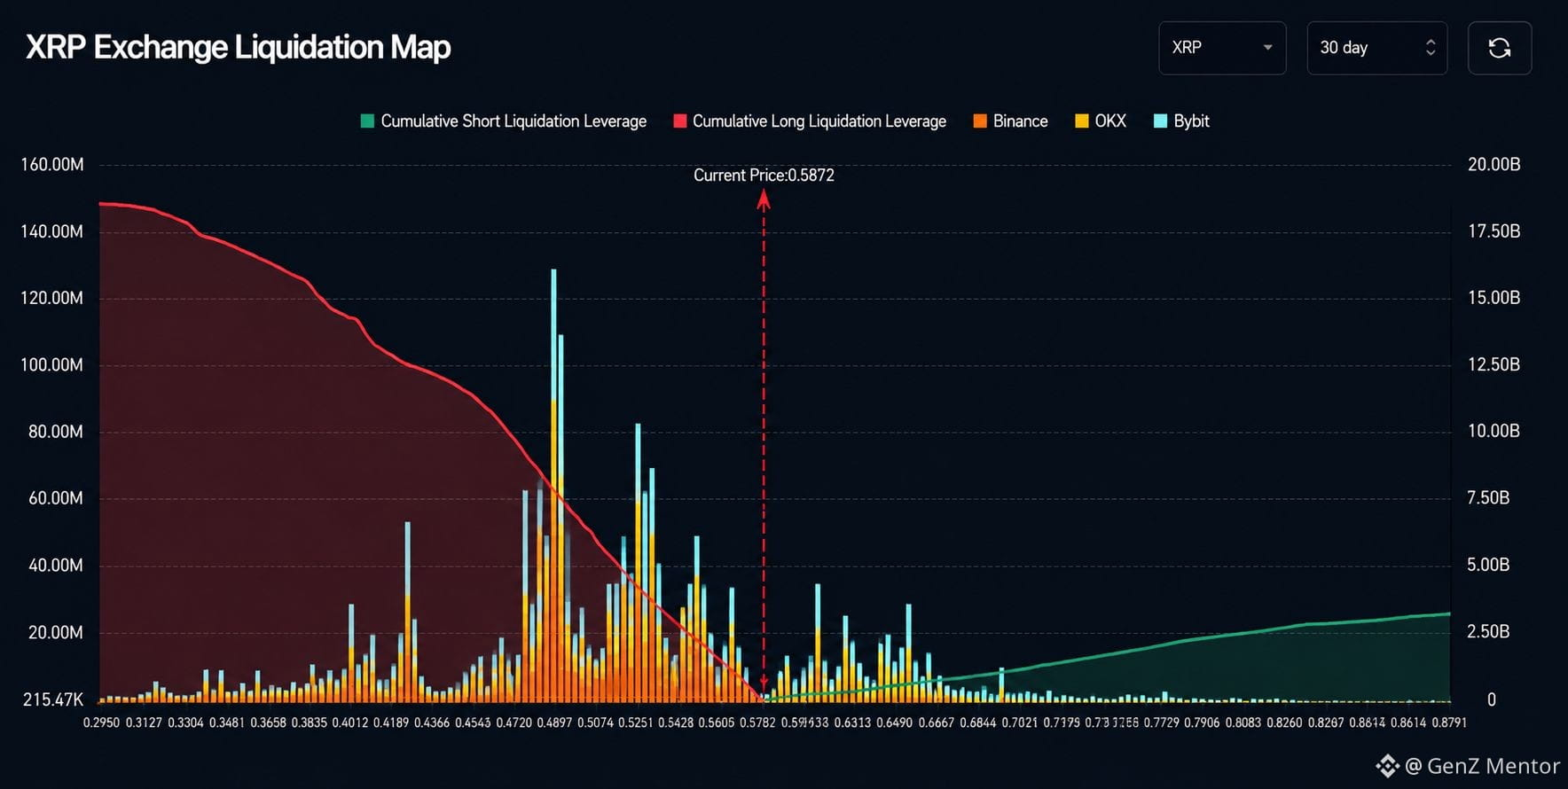
Task: Open the 30 day range selector
Action: [x=1377, y=48]
